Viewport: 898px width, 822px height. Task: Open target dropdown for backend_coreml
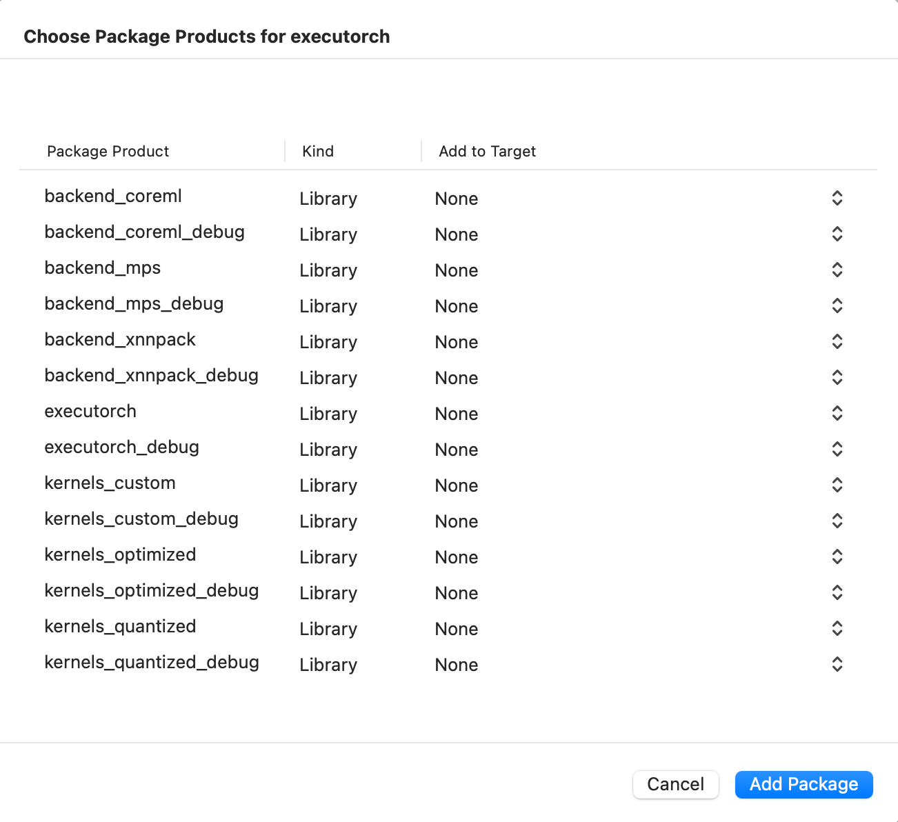point(837,199)
